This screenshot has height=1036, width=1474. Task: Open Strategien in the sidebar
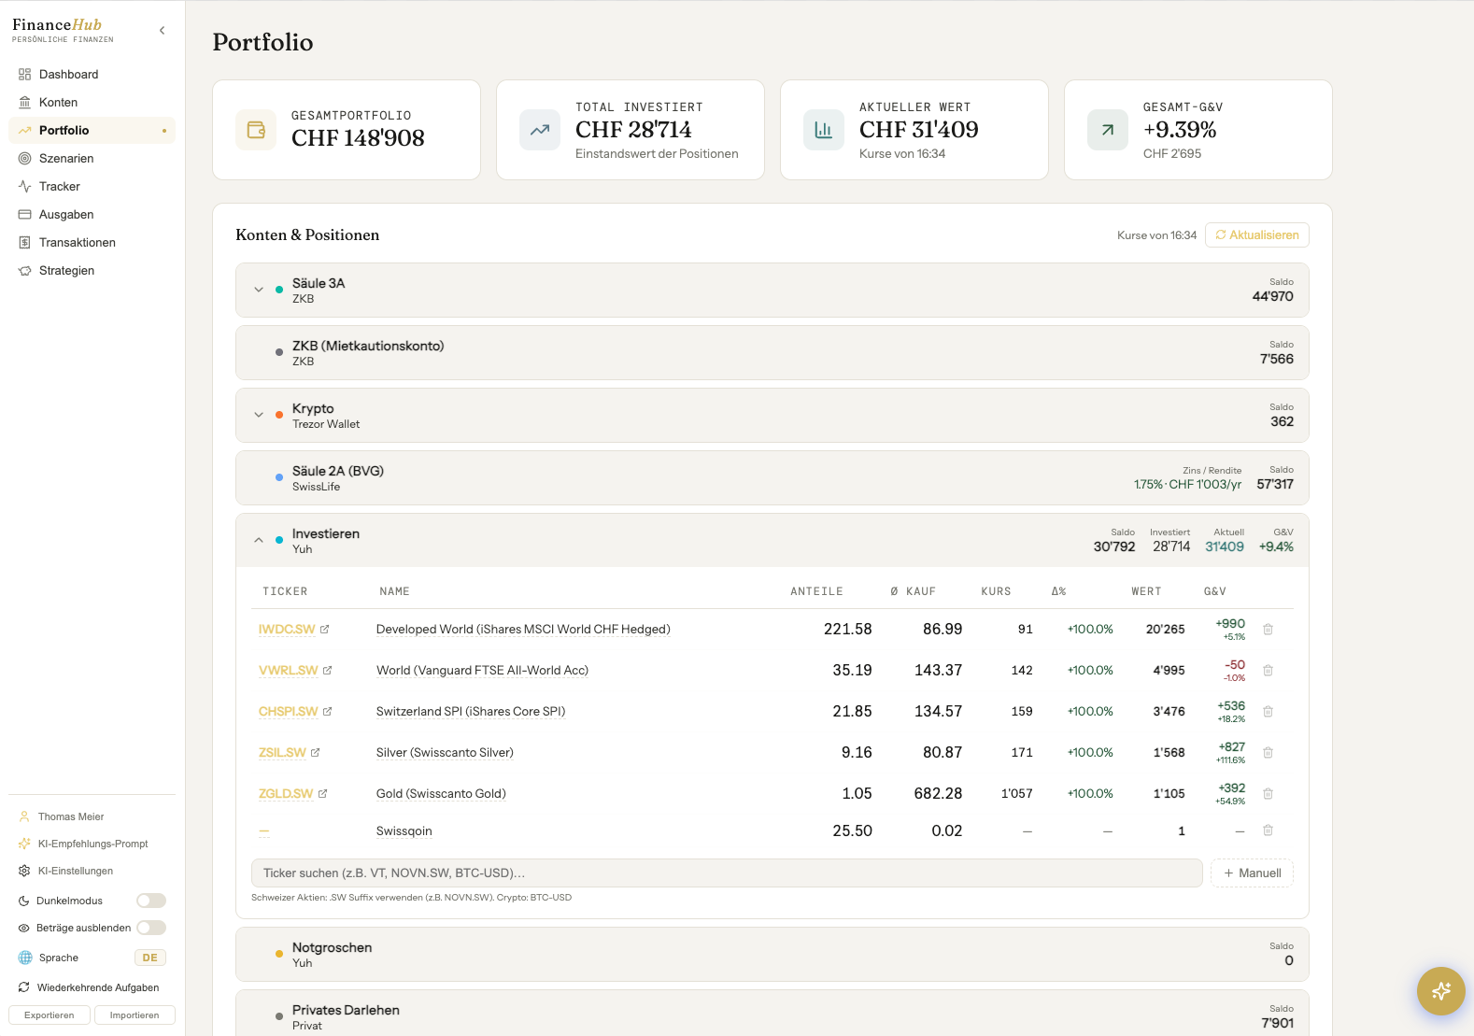click(x=92, y=270)
